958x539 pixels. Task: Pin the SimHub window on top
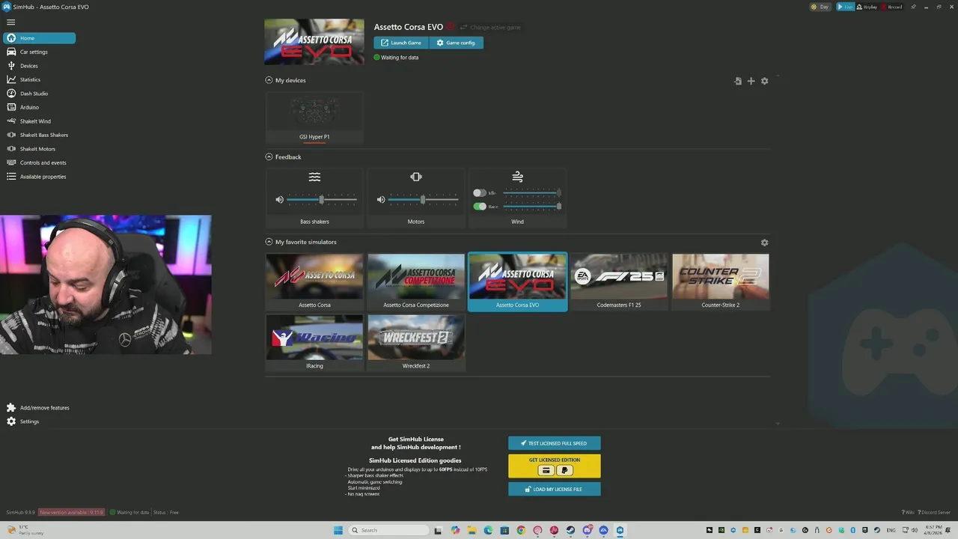click(x=913, y=7)
